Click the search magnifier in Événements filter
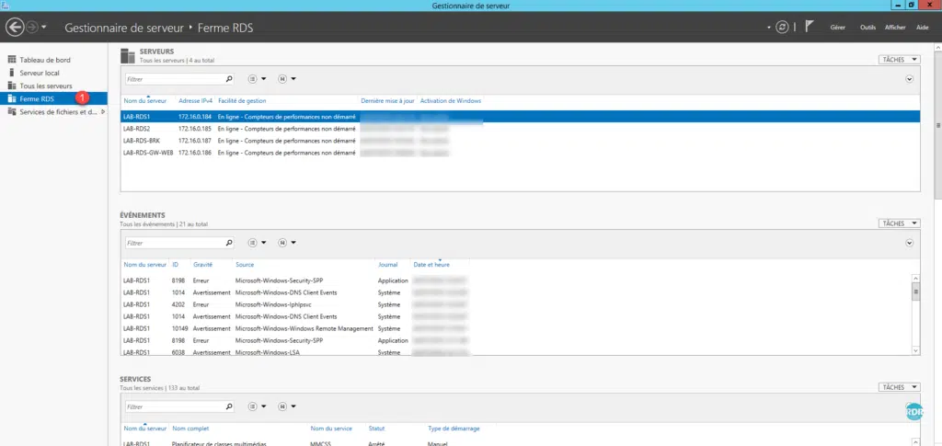The image size is (942, 446). coord(229,243)
